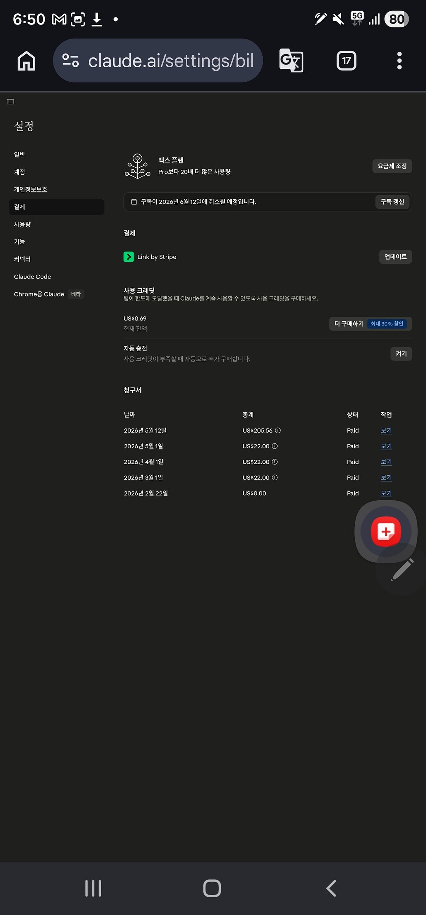Click the US$205.56 total amount
The height and width of the screenshot is (915, 426).
[x=257, y=431]
